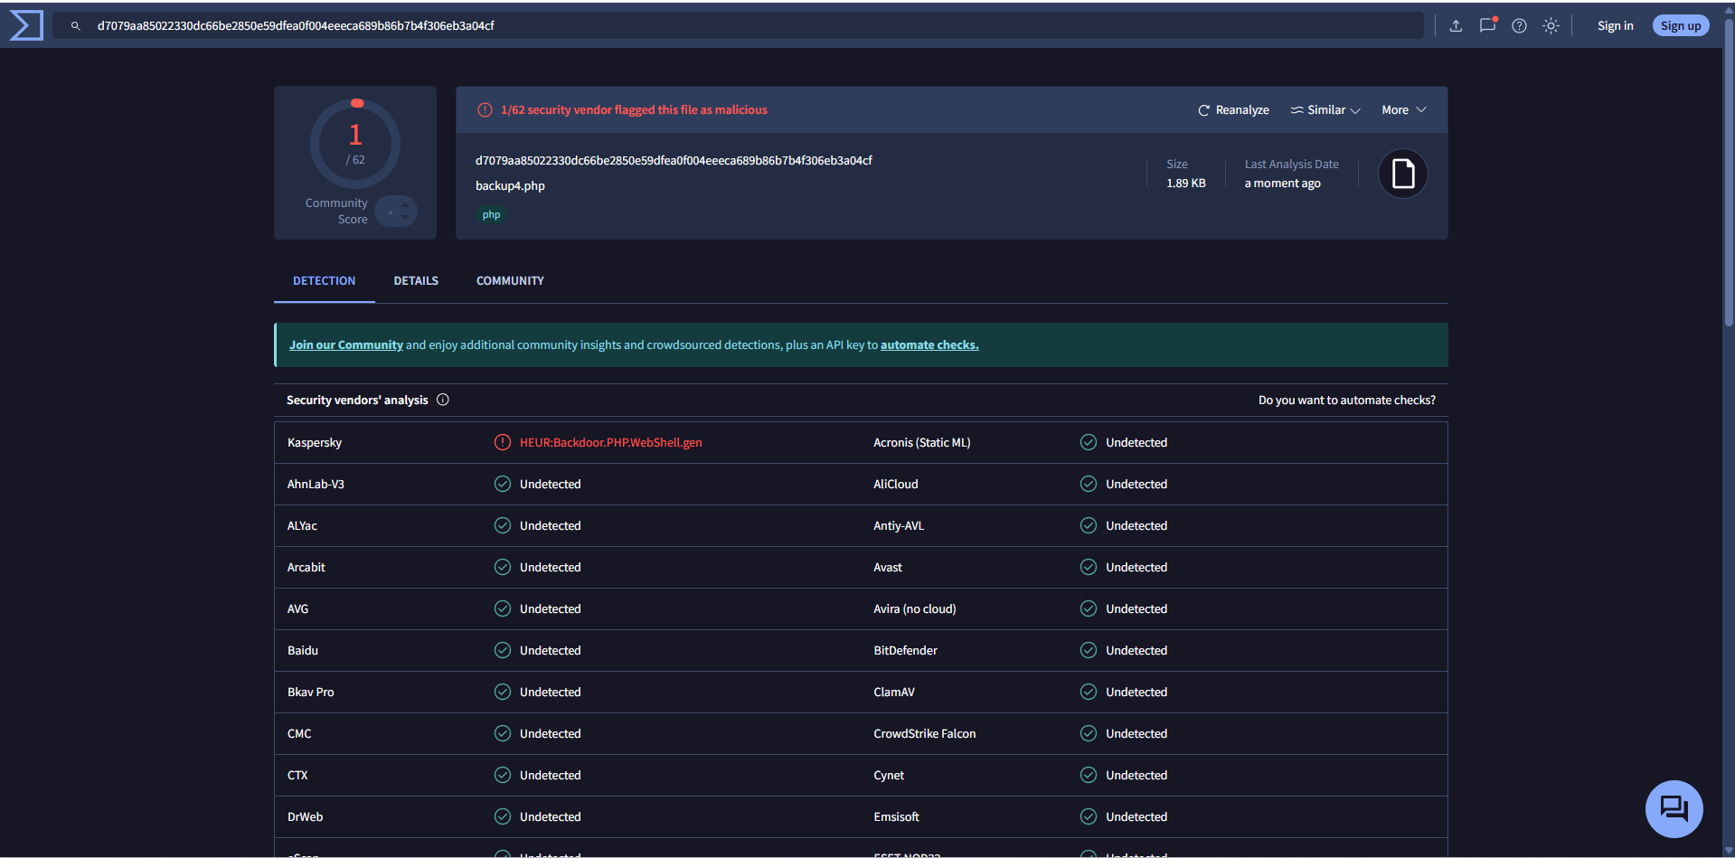Open the COMMUNITY tab
1735x858 pixels.
(x=509, y=280)
